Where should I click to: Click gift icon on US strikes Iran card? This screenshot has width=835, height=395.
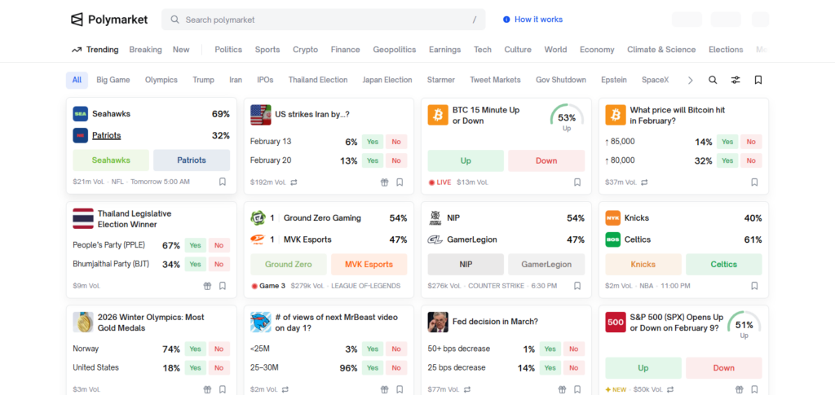[384, 182]
